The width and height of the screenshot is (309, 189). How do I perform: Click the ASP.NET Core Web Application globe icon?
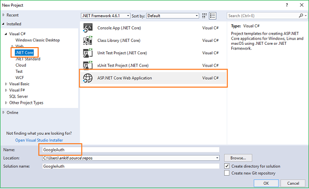pyautogui.click(x=88, y=78)
